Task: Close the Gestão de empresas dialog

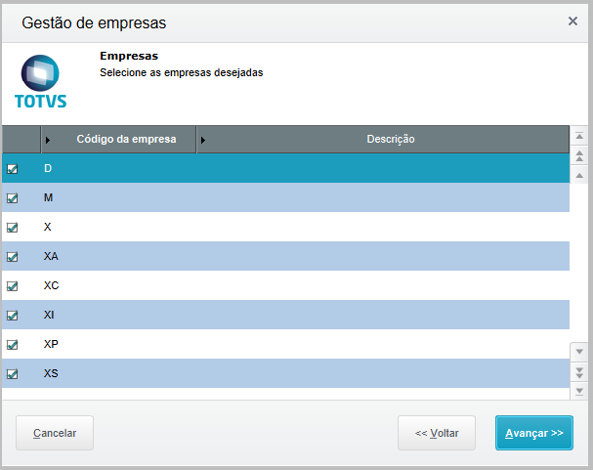Action: (x=572, y=21)
